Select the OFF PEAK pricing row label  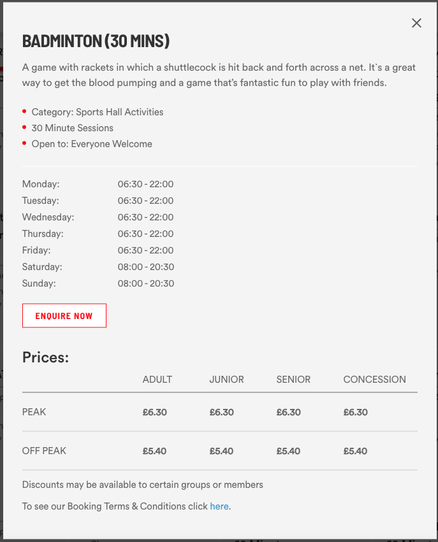(44, 450)
